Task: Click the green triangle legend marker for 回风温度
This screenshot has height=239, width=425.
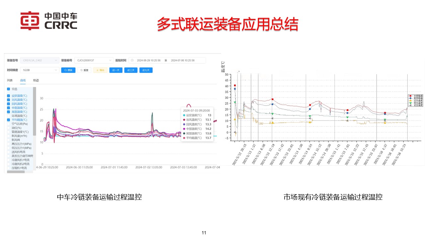Action: [x=410, y=103]
